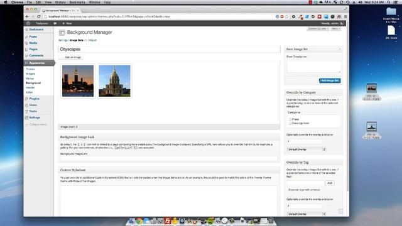Open History menu
The height and width of the screenshot is (226, 402).
[60, 2]
